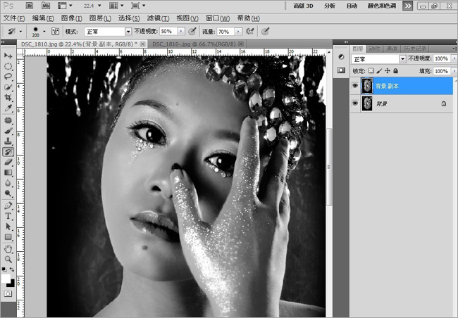This screenshot has height=318, width=458.
Task: Open the arrange documents dropdown
Action: click(x=122, y=6)
